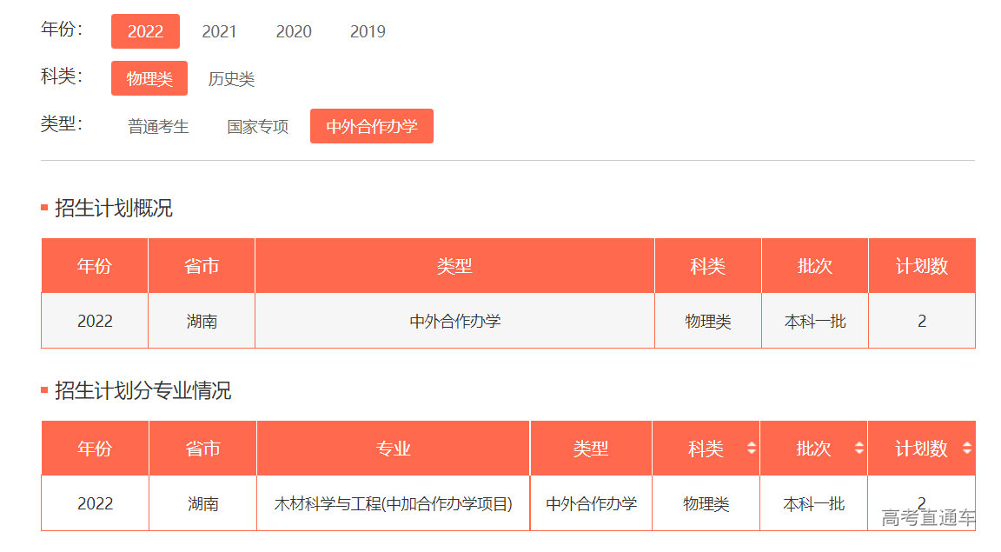Image resolution: width=1001 pixels, height=552 pixels.
Task: Click the 批次 column sort arrows
Action: click(x=858, y=449)
